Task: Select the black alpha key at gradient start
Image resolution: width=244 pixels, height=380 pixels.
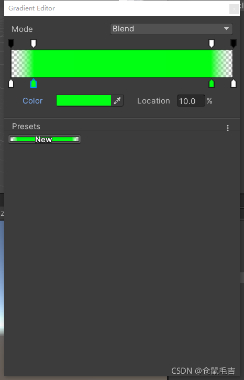Action: click(x=11, y=43)
